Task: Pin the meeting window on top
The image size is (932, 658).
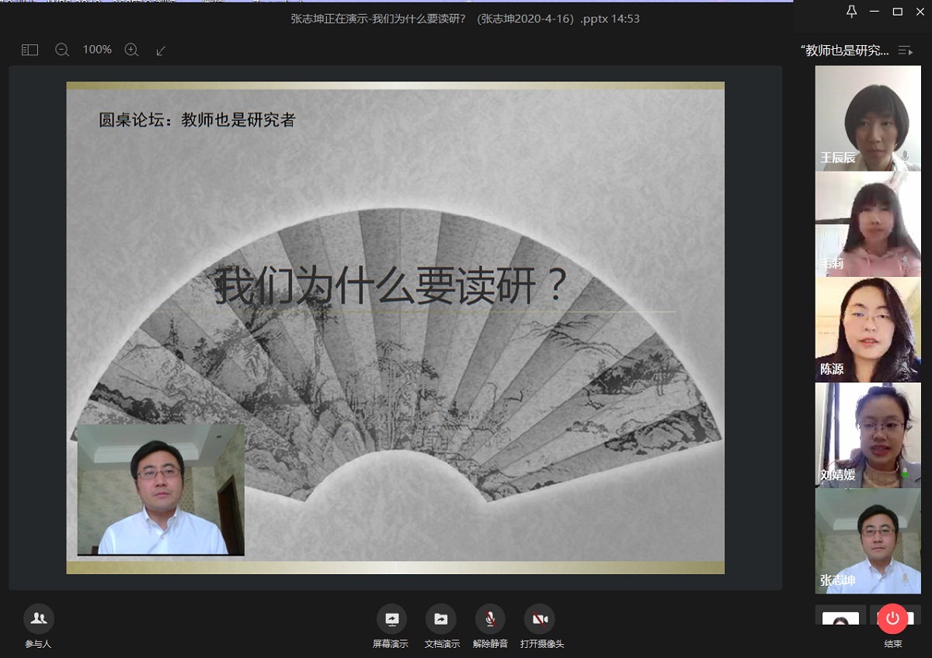Action: (852, 11)
